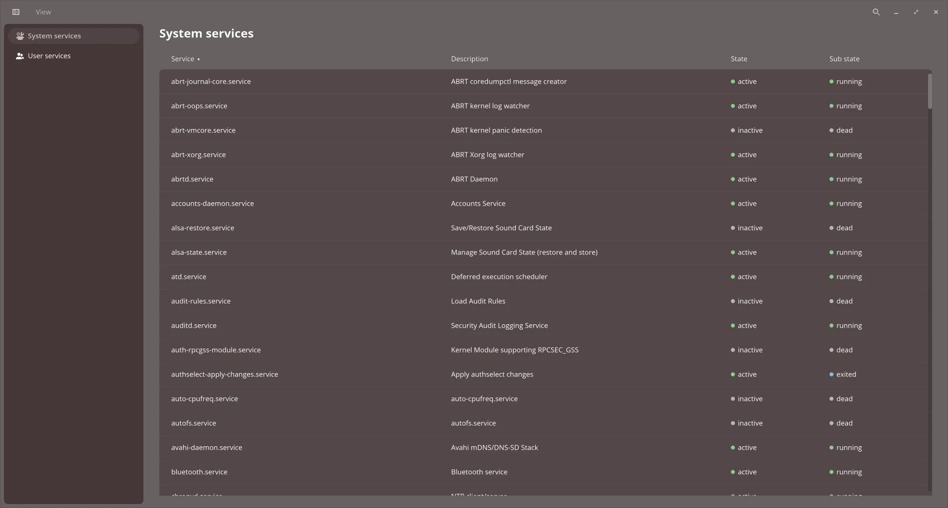Click autofs.service in Service column
Viewport: 948px width, 508px height.
tap(194, 423)
